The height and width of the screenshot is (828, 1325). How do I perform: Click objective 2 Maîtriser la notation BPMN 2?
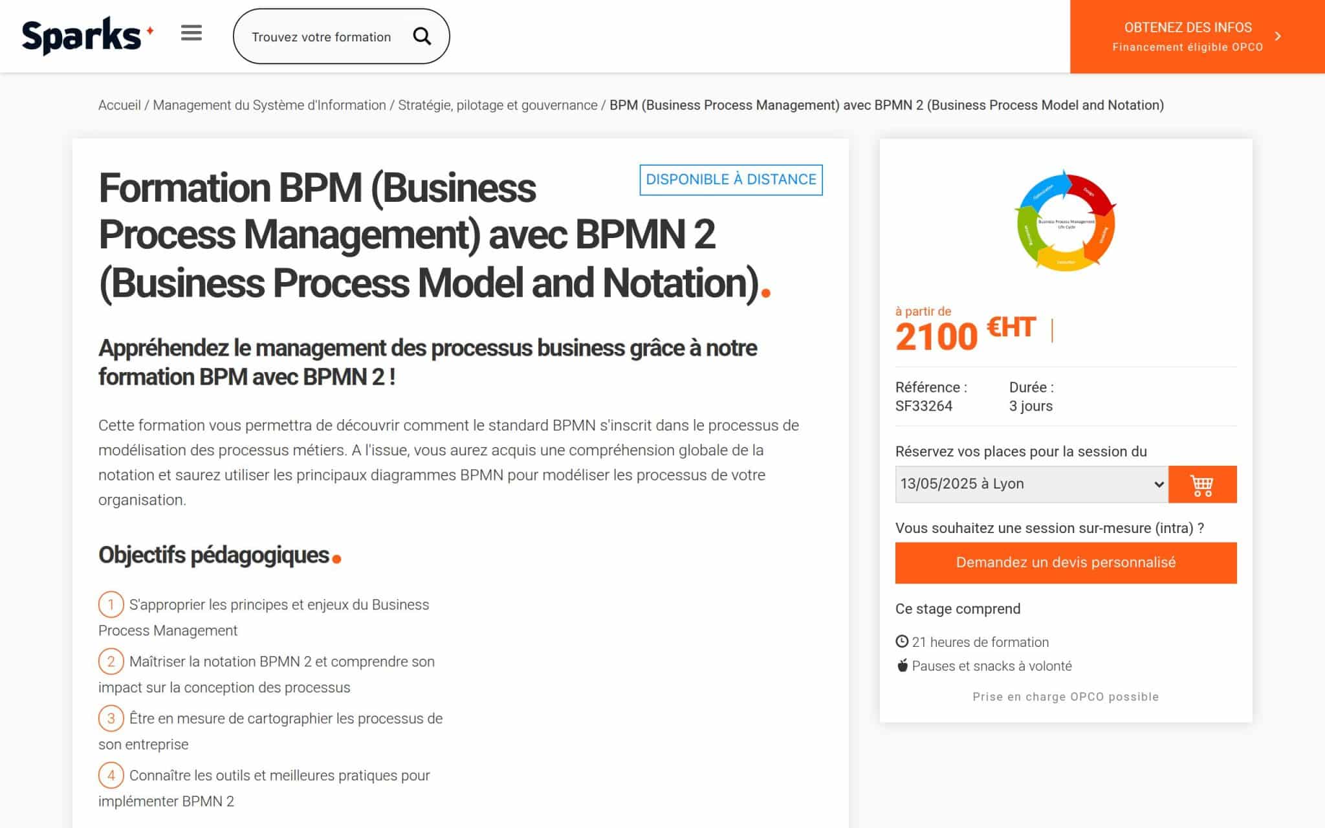coord(267,674)
